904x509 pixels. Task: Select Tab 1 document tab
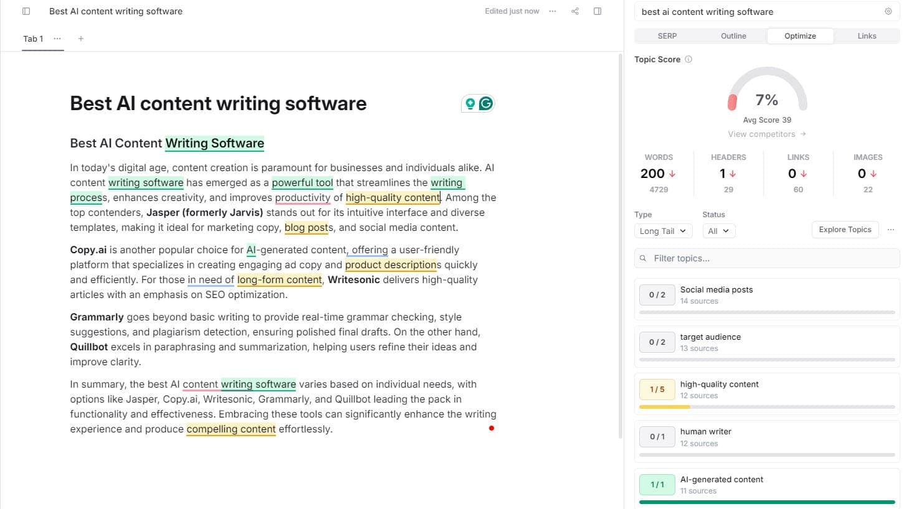tap(33, 39)
